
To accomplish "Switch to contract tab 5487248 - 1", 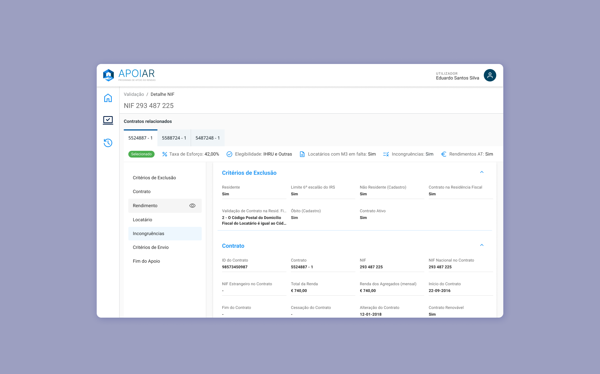I will 208,138.
